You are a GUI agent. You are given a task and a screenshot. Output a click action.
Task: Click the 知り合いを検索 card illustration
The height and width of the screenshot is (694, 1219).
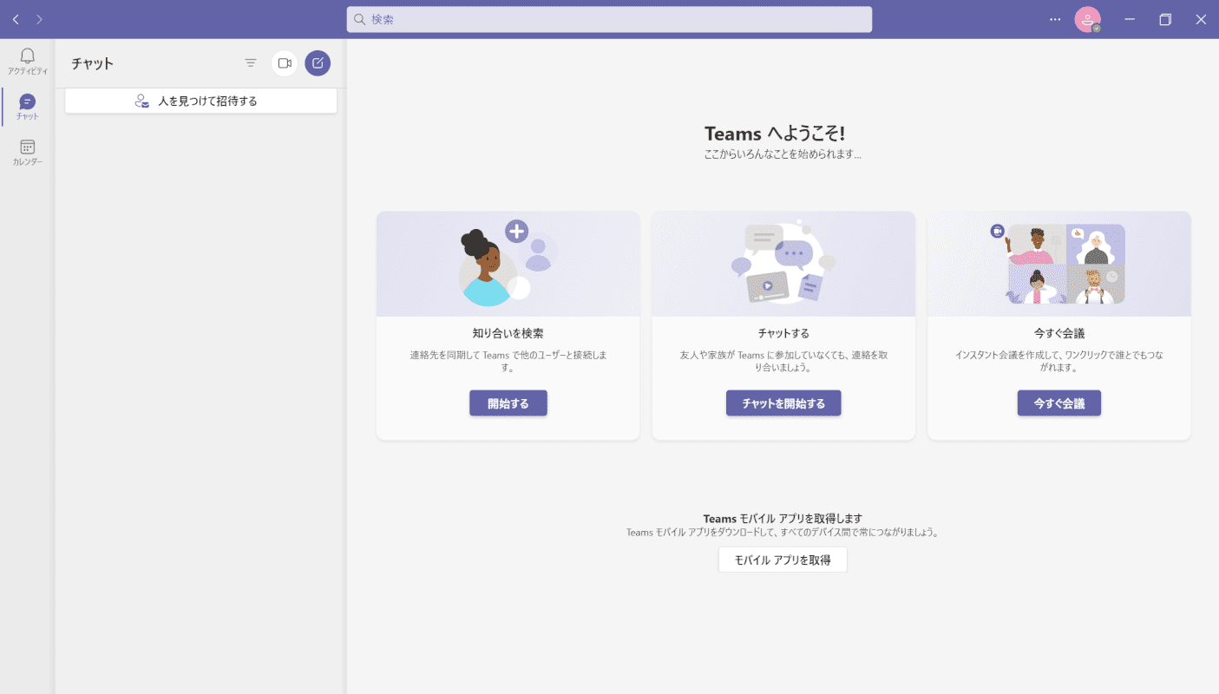[x=508, y=264]
